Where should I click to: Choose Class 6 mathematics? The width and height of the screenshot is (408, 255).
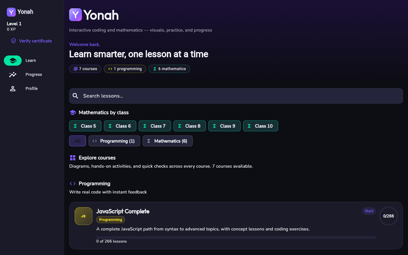click(120, 126)
